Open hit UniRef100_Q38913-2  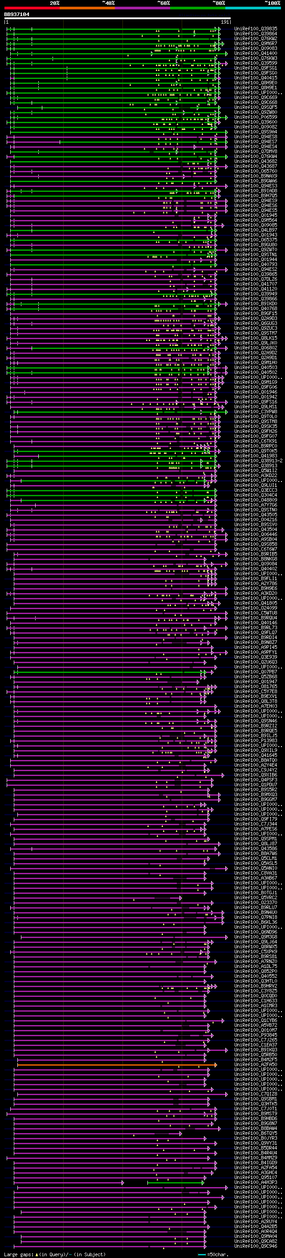[259, 461]
